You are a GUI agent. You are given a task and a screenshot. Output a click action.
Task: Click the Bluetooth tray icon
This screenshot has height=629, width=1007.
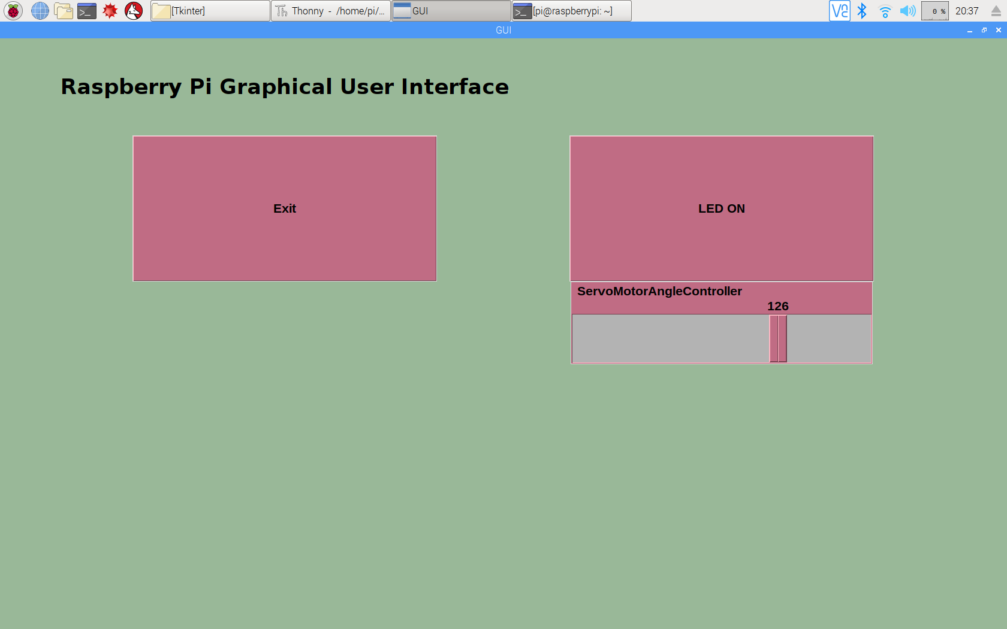pyautogui.click(x=862, y=11)
